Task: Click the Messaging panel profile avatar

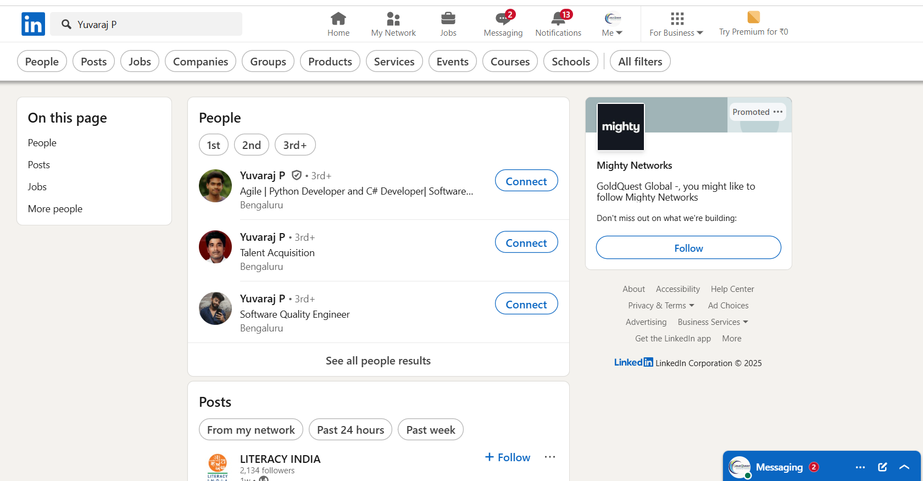Action: [x=739, y=467]
